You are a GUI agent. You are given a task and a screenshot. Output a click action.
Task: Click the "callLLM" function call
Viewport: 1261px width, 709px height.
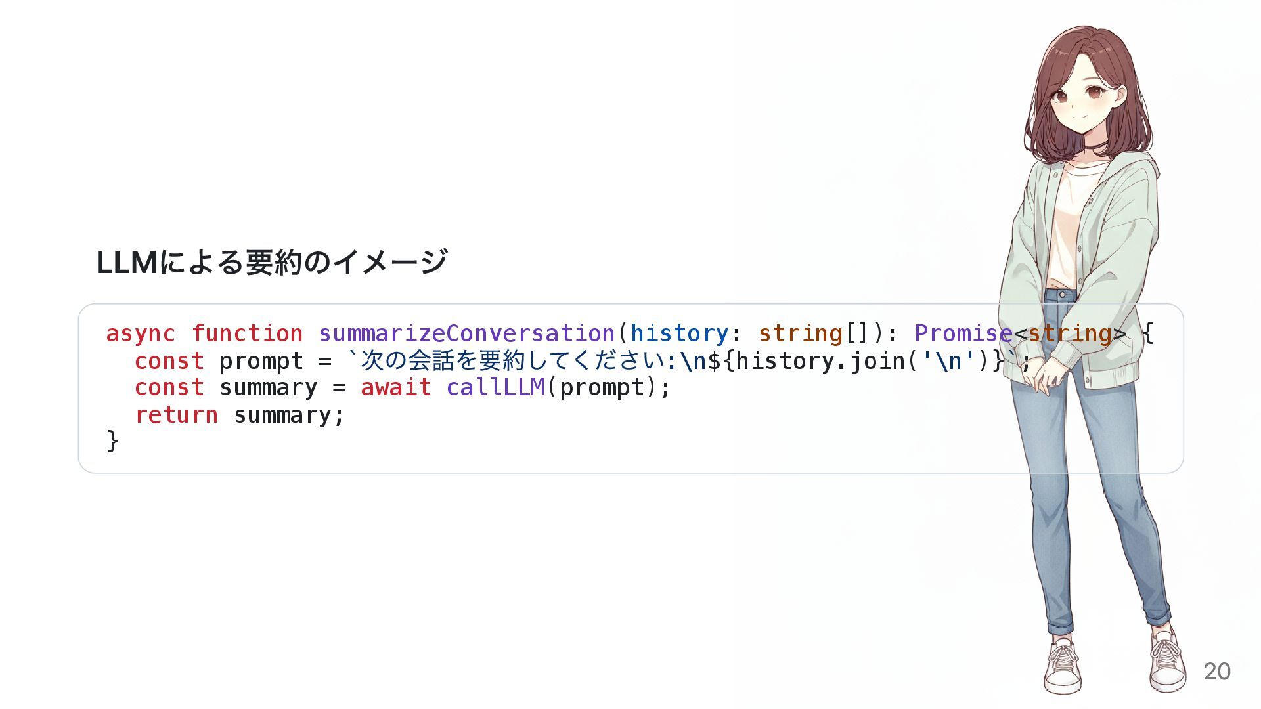point(495,388)
